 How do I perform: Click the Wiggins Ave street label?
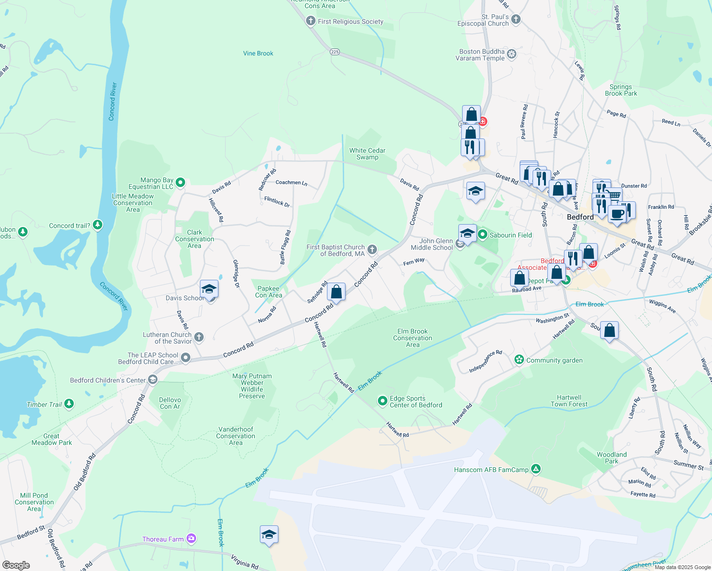point(663,306)
